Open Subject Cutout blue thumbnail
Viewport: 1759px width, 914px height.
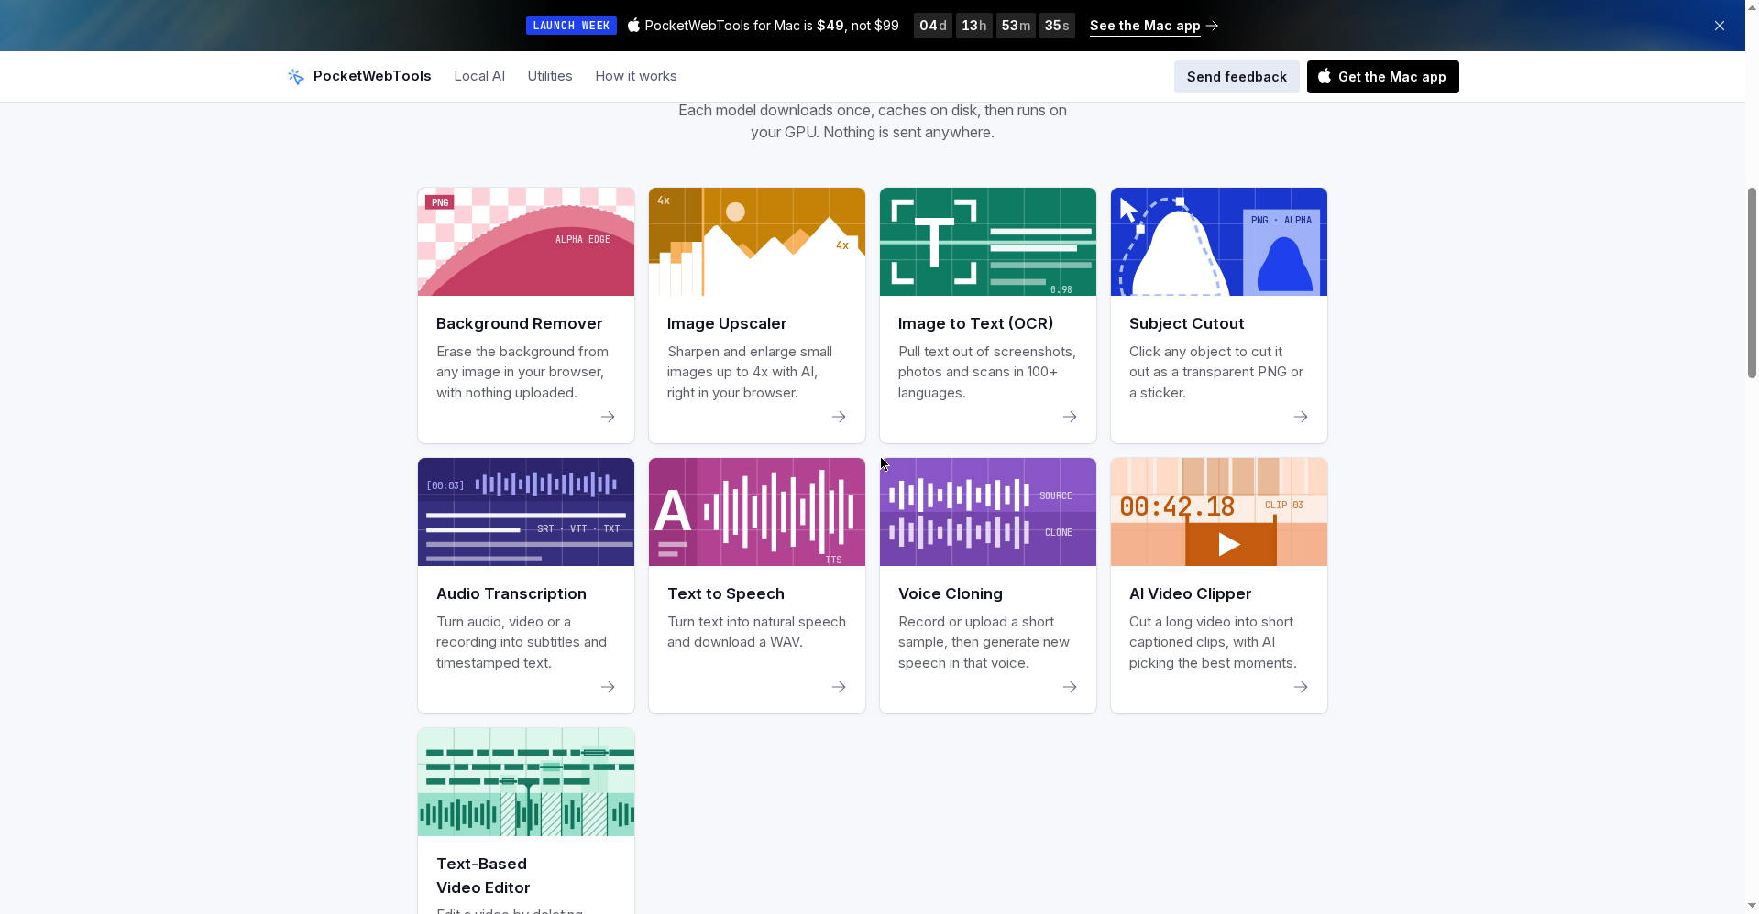[1219, 242]
